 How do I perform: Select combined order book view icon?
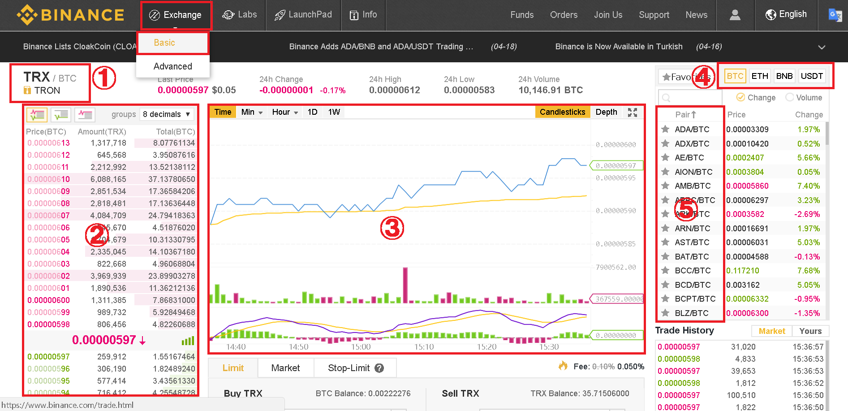[x=37, y=115]
